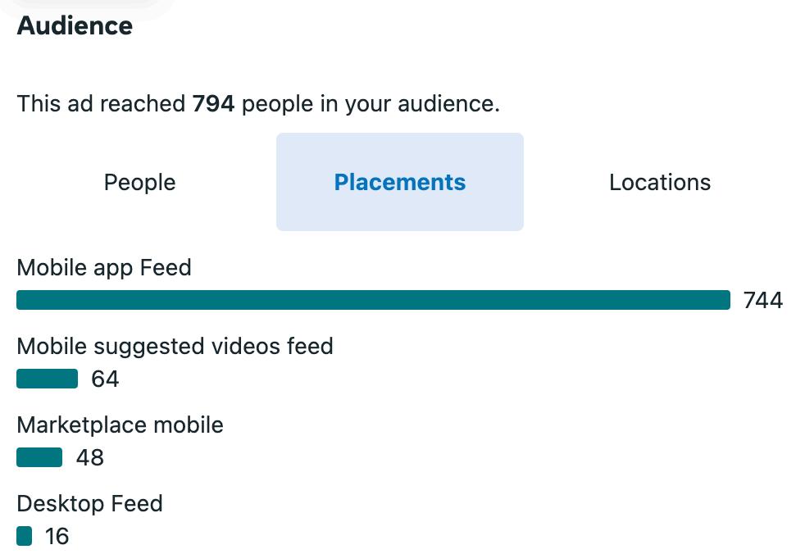Open the Locations tab

click(x=660, y=182)
